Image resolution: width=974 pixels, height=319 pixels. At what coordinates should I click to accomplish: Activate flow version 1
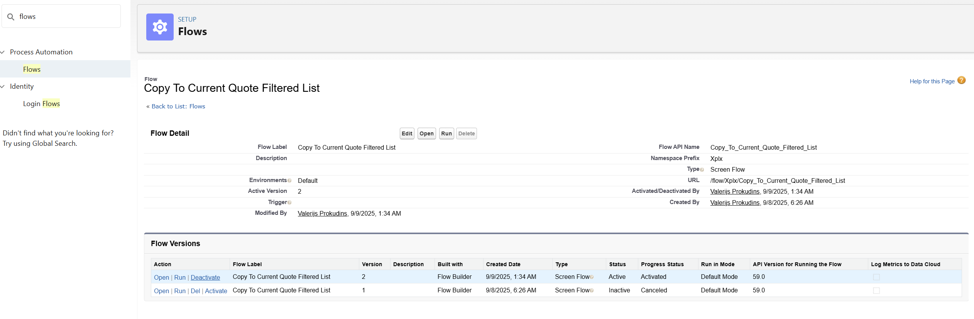(216, 291)
